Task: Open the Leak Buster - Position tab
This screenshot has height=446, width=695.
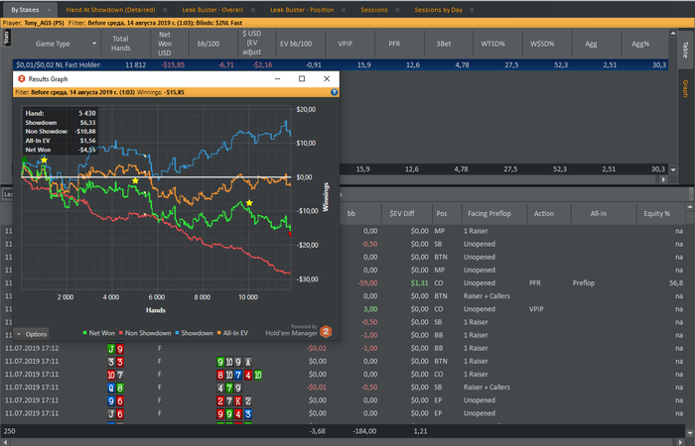Action: (x=302, y=10)
